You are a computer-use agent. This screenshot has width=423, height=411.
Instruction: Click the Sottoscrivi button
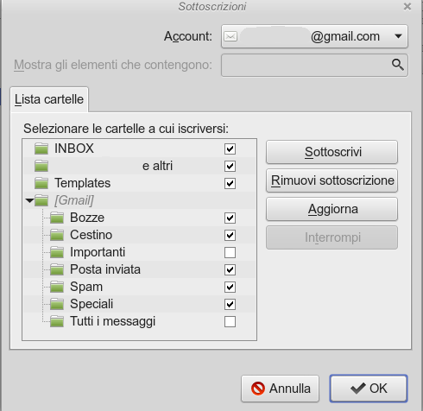click(331, 152)
